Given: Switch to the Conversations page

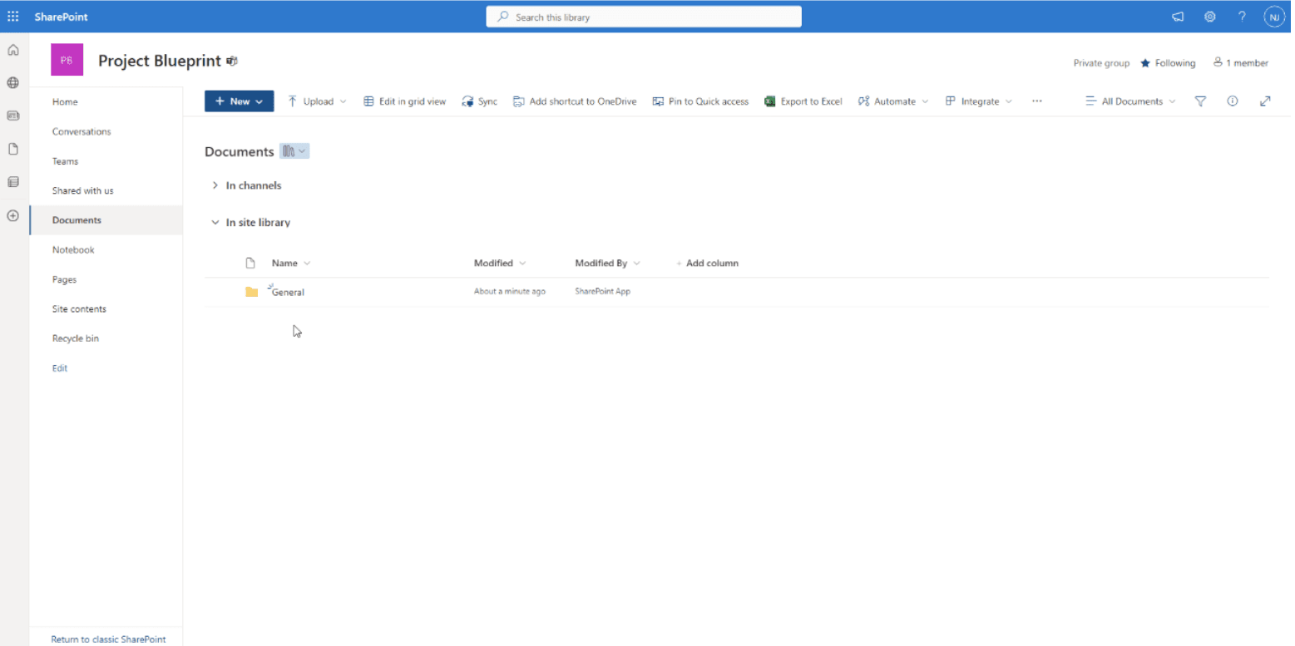Looking at the screenshot, I should coord(82,131).
